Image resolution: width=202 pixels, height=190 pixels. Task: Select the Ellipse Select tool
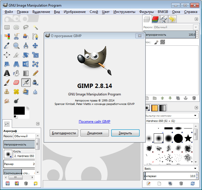16,27
